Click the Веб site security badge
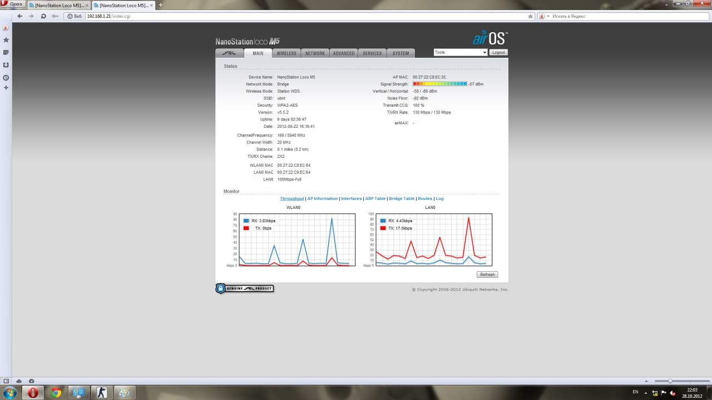The image size is (712, 400). point(75,16)
